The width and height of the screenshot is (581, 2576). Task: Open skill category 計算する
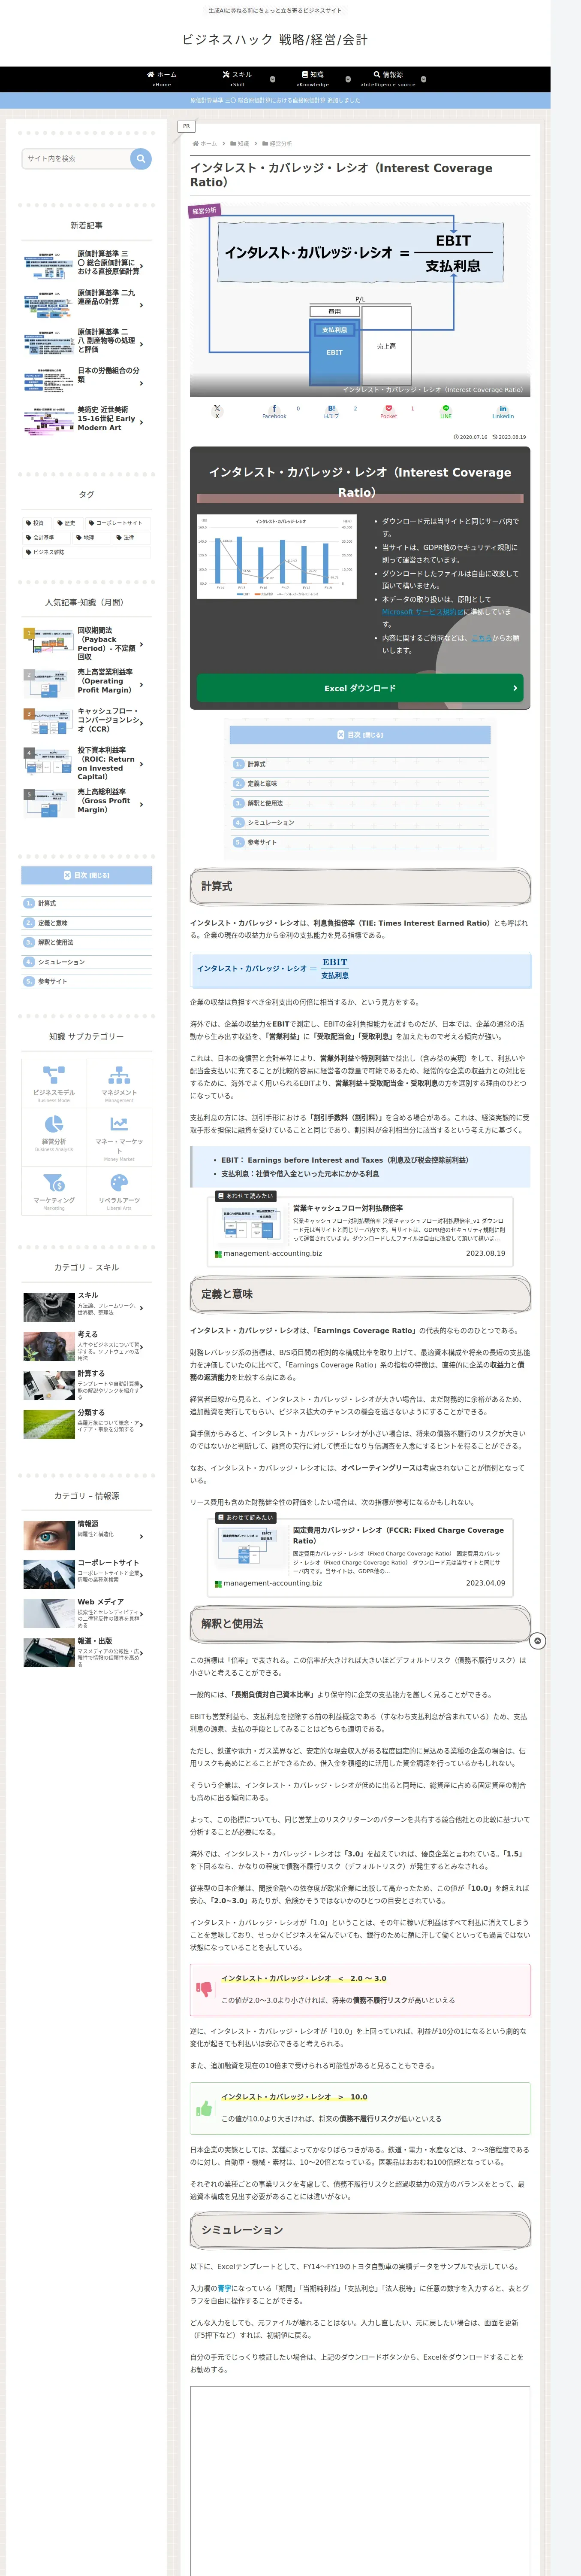click(x=87, y=1385)
